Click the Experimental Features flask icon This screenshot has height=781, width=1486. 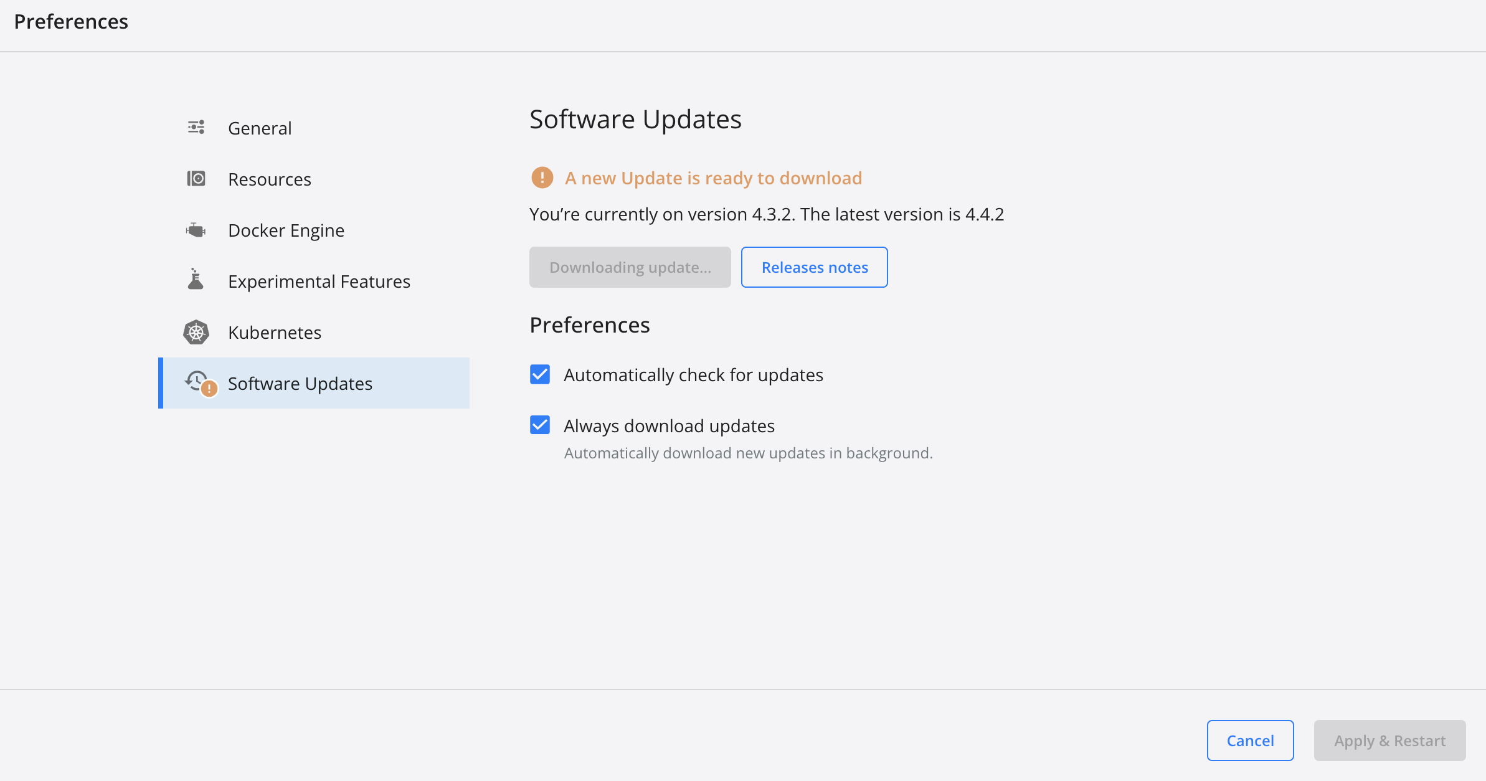point(196,280)
